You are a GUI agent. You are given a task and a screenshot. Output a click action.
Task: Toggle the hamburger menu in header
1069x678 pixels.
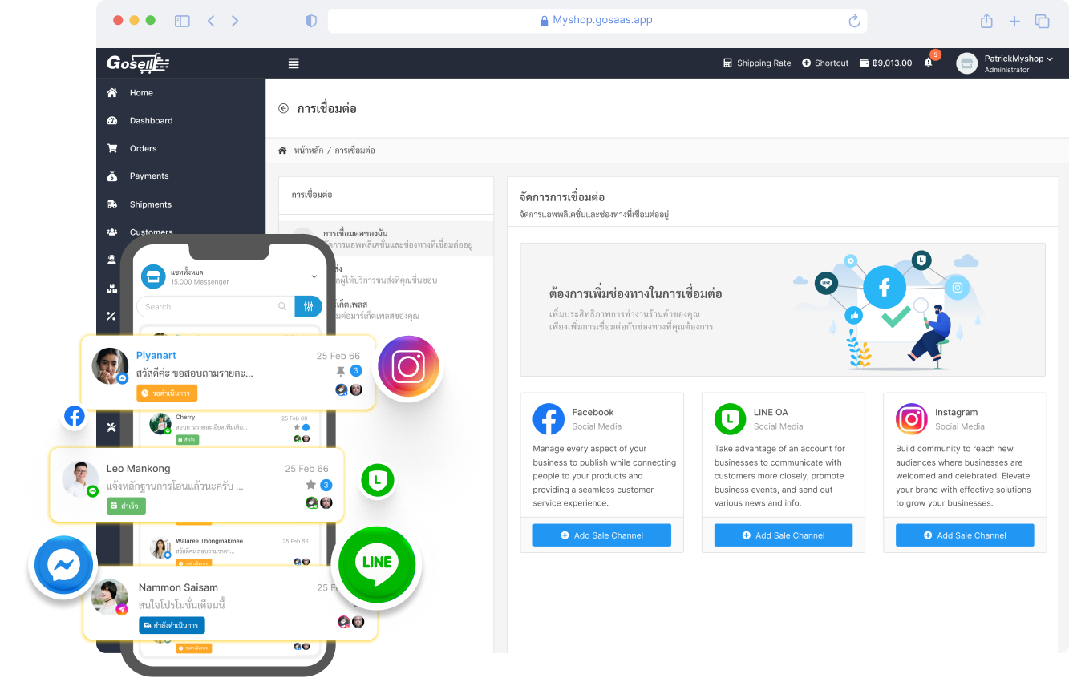[294, 63]
